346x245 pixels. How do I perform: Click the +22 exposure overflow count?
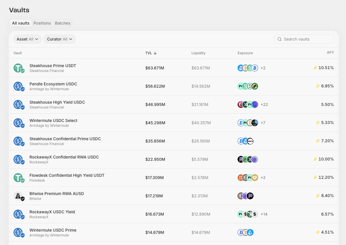pyautogui.click(x=264, y=105)
